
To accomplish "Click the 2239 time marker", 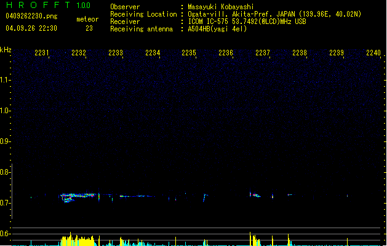I will (x=337, y=53).
